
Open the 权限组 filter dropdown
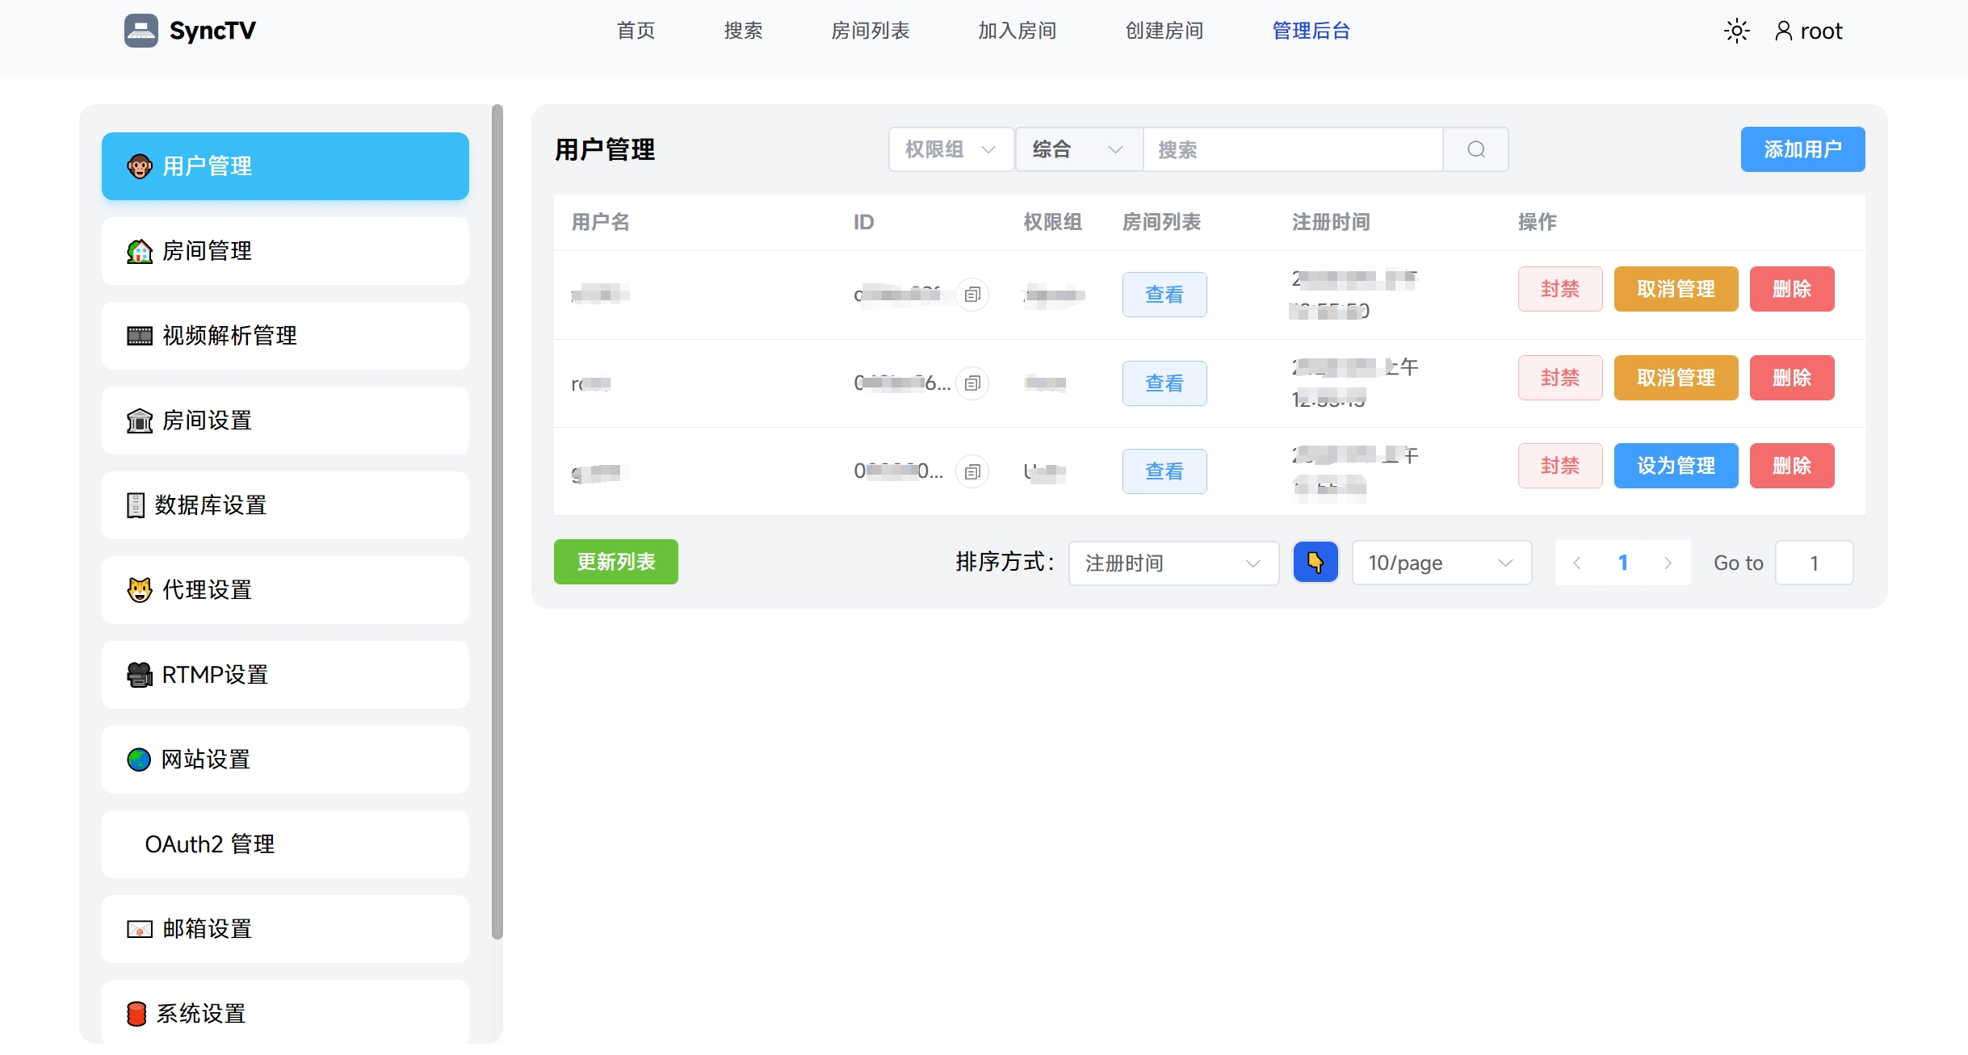coord(950,149)
